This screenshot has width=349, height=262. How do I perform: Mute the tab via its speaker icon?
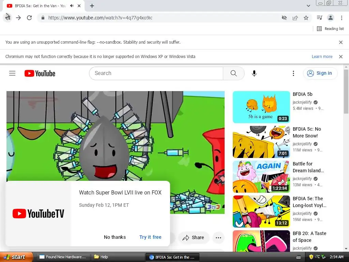pos(72,6)
